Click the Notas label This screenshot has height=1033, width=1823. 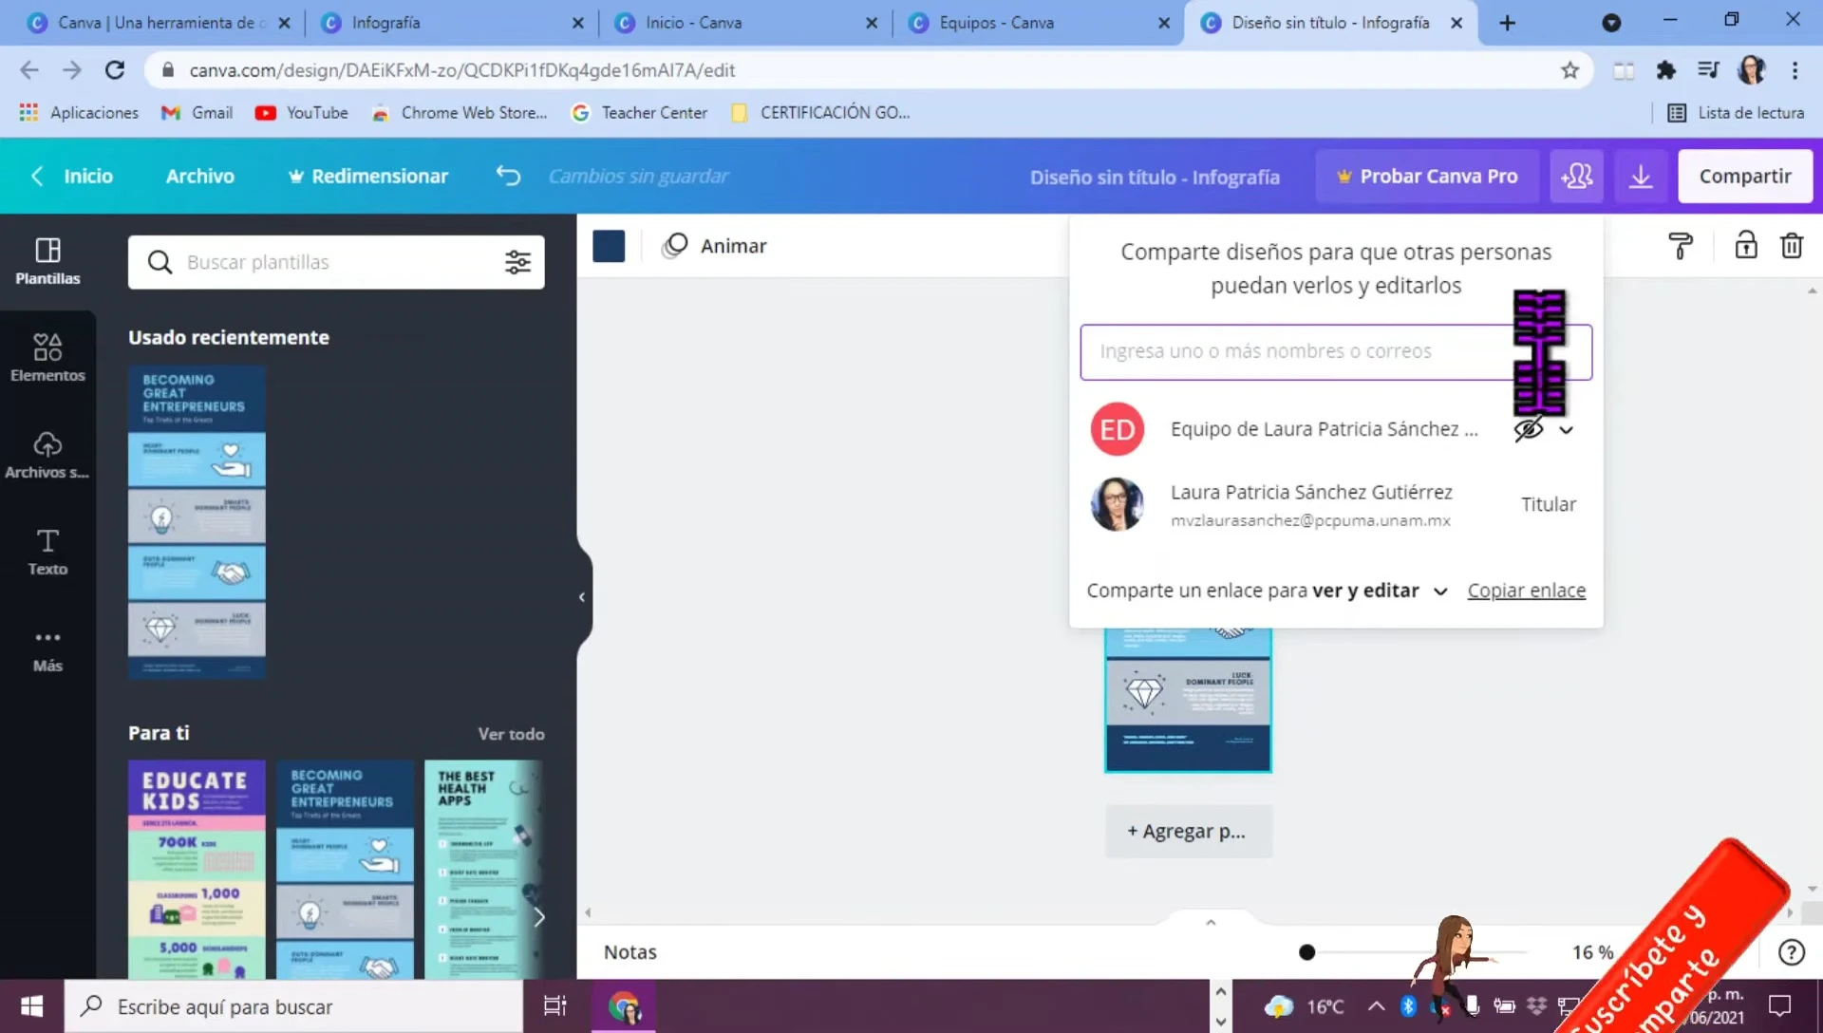coord(630,951)
